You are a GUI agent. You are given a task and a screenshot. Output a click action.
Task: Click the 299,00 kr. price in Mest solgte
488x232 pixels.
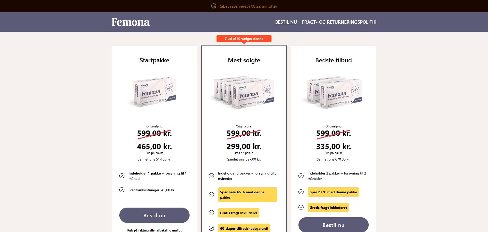[x=244, y=147]
